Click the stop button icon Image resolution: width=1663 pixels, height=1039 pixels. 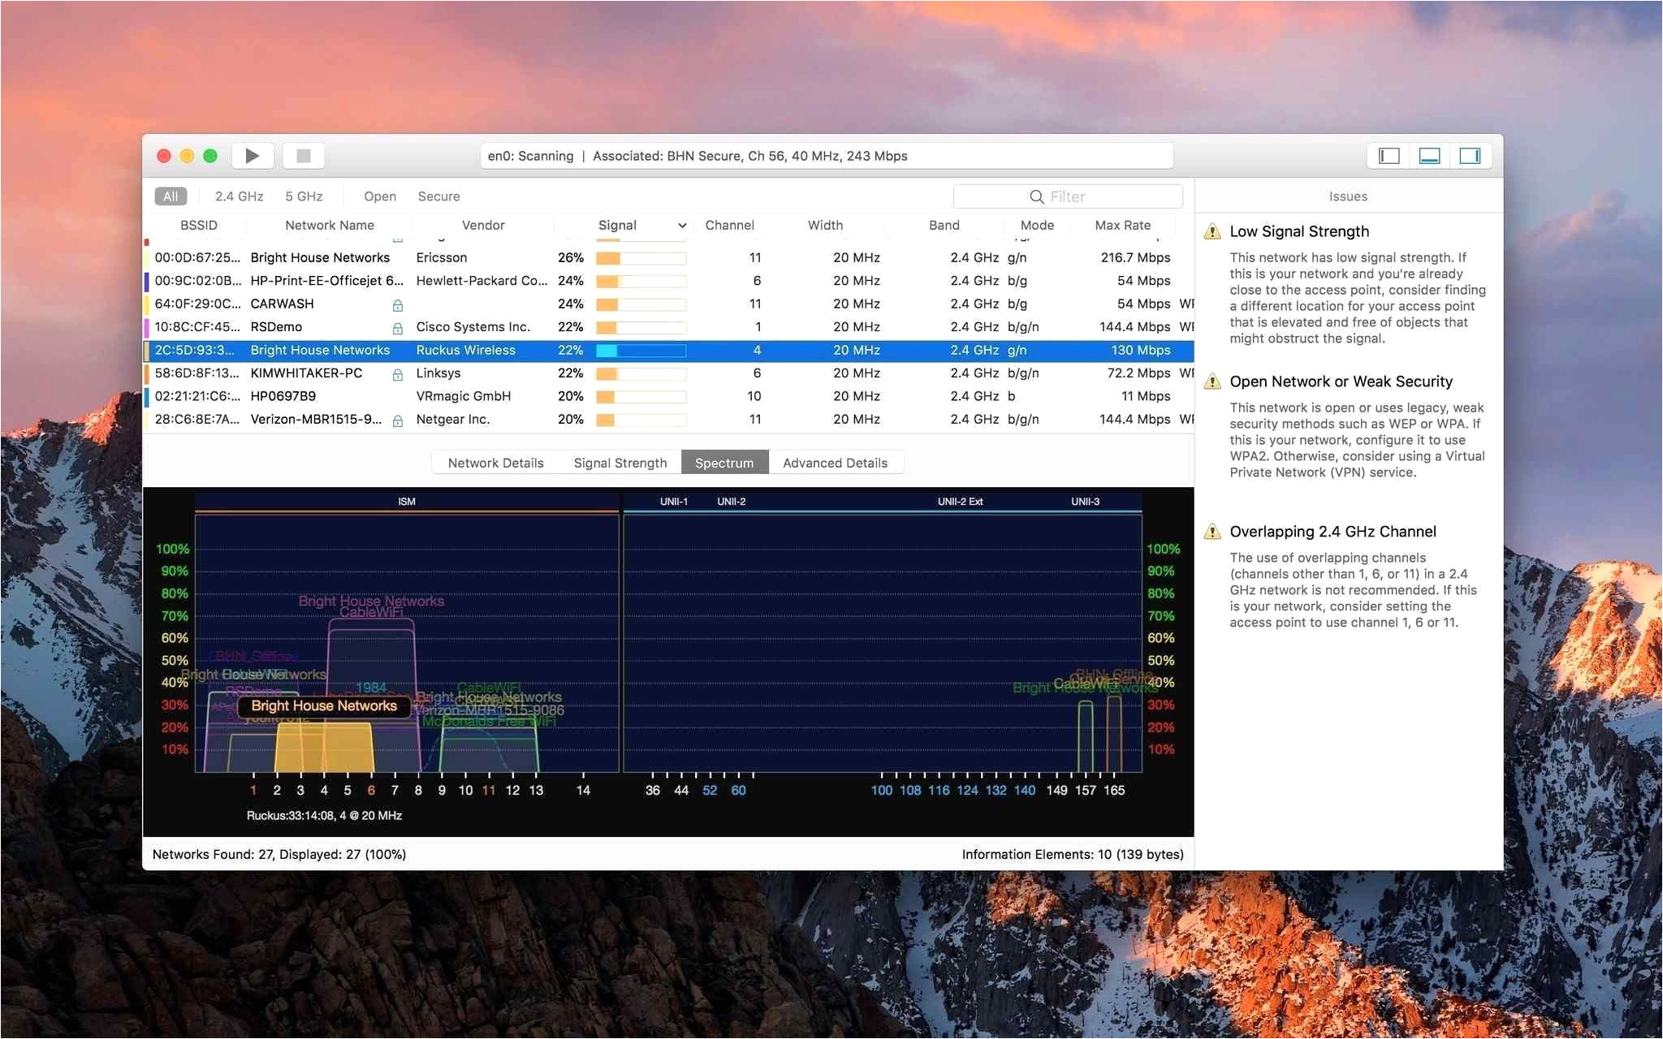point(306,157)
